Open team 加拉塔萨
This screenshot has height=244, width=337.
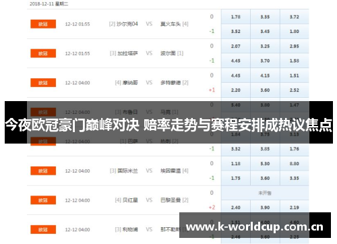click(x=127, y=53)
